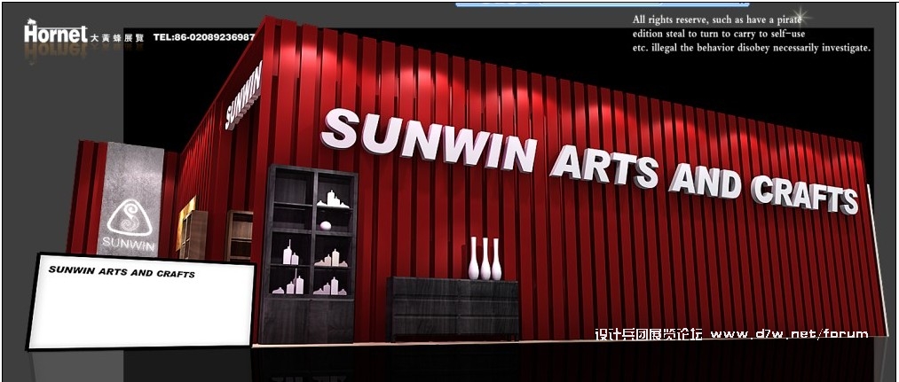Click the large SUNWIN lettering on front wall

click(x=429, y=140)
